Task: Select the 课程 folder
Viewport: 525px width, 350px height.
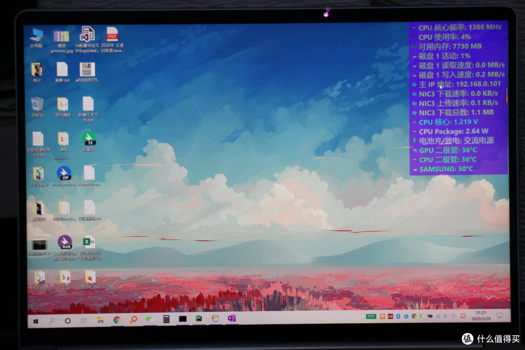Action: pyautogui.click(x=63, y=142)
